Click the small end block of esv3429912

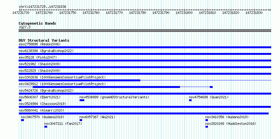(211, 87)
